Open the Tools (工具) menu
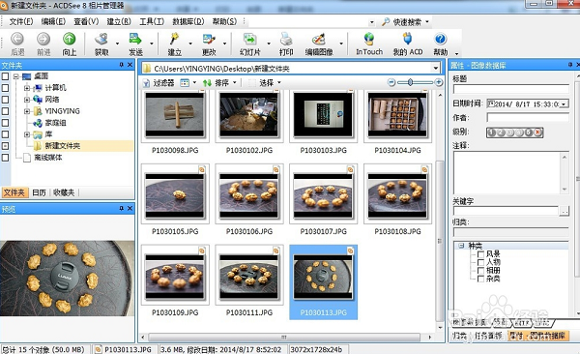The height and width of the screenshot is (354, 580). pyautogui.click(x=152, y=21)
